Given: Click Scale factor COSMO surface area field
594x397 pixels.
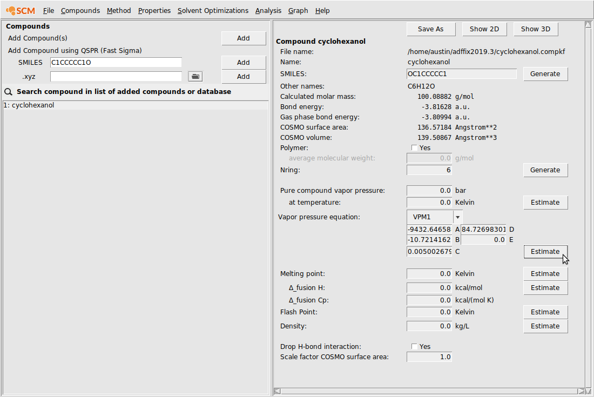Looking at the screenshot, I should [429, 357].
